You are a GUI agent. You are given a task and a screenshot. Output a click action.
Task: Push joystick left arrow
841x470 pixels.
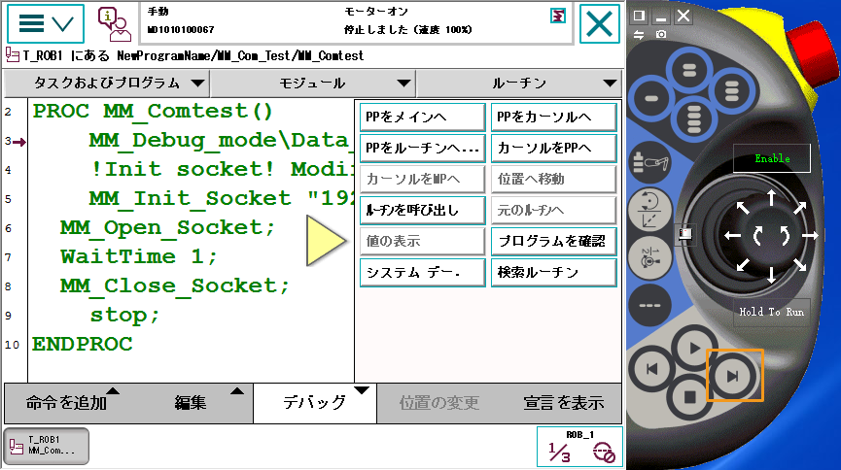[x=732, y=236]
